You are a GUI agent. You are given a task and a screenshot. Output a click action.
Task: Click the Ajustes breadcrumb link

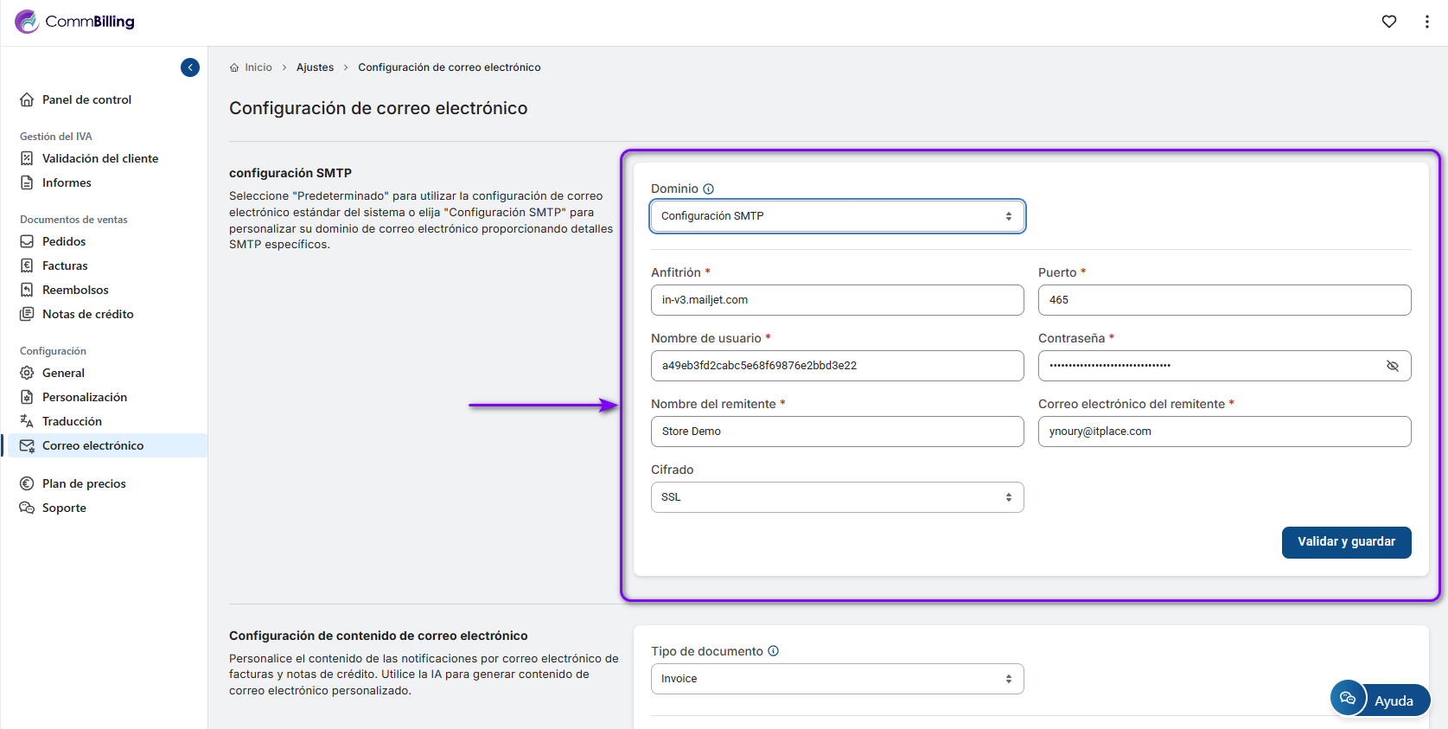click(315, 67)
